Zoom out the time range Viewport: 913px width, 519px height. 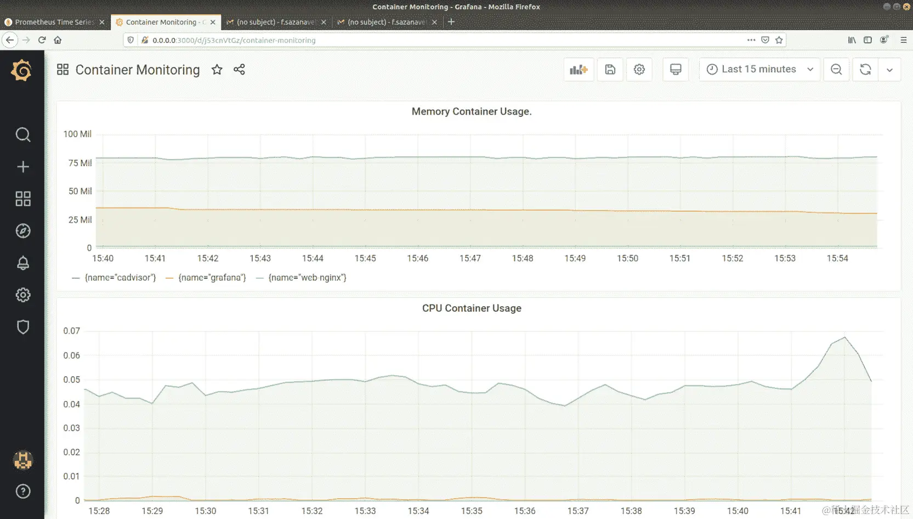pyautogui.click(x=836, y=70)
